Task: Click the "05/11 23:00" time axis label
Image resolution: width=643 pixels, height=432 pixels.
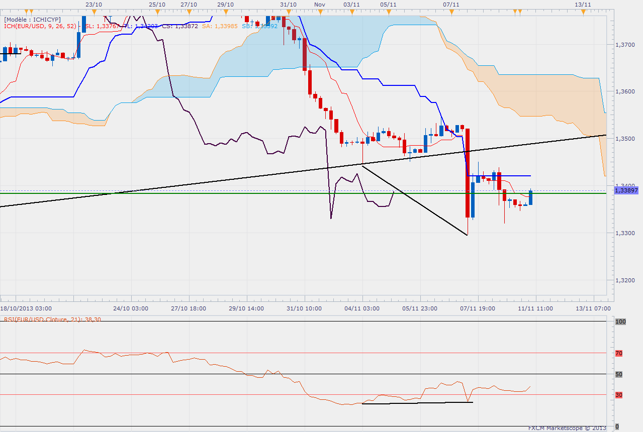Action: (x=420, y=308)
